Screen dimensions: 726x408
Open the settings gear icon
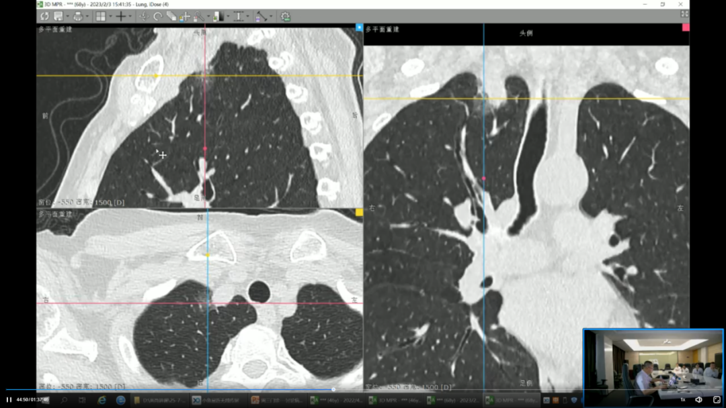(x=285, y=16)
